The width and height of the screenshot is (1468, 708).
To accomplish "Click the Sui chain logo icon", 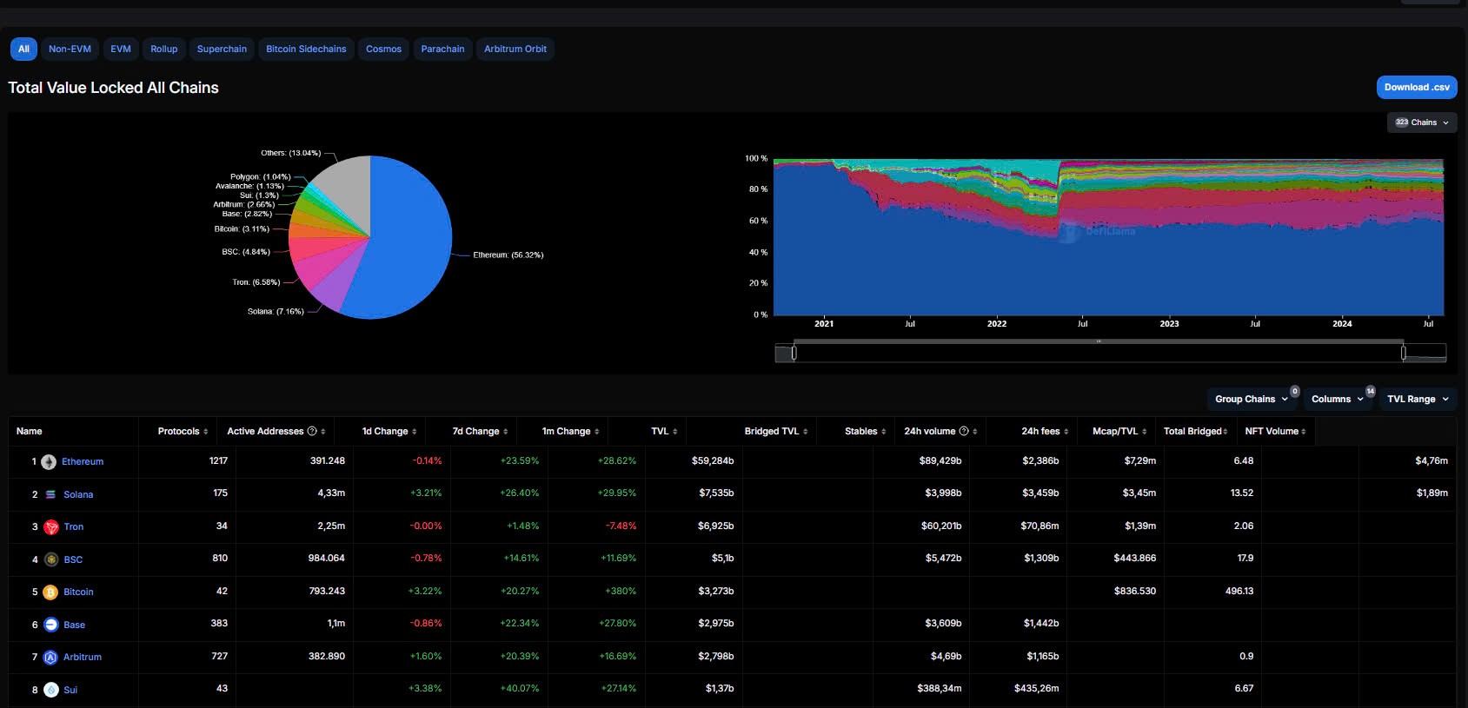I will [51, 690].
